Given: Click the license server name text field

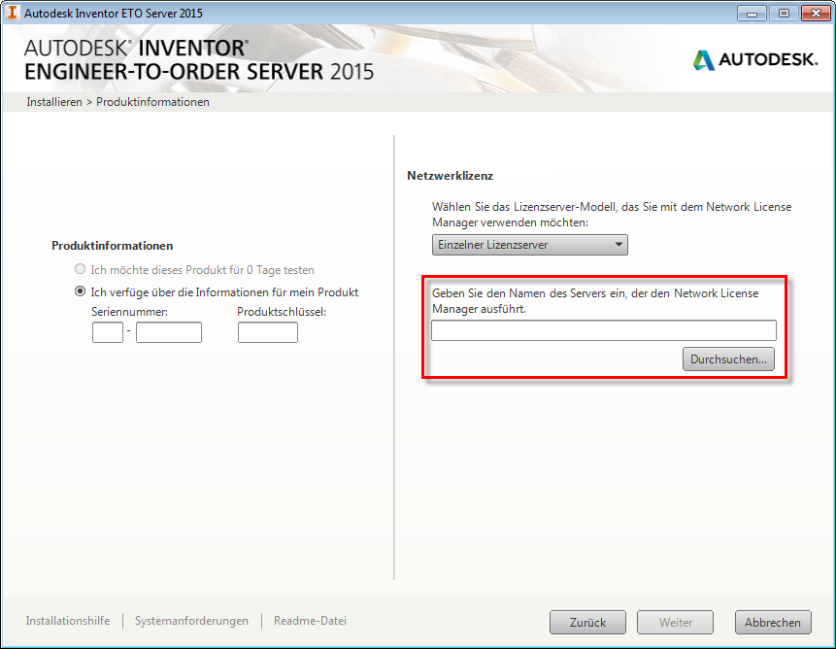Looking at the screenshot, I should 604,330.
